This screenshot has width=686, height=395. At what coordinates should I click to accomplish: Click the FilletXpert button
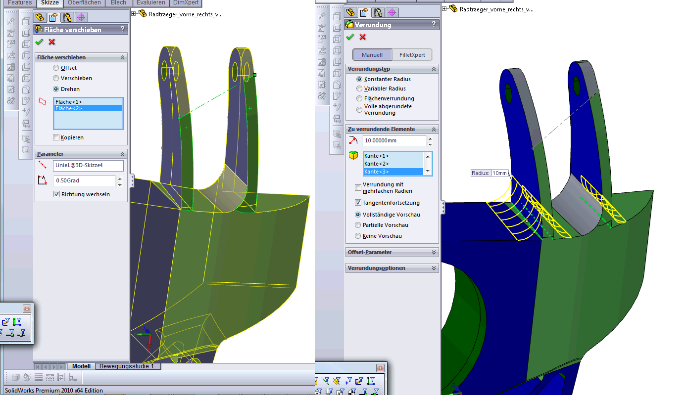point(412,55)
